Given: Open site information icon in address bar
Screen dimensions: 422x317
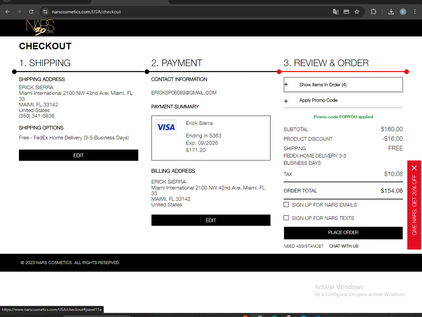Looking at the screenshot, I should [45, 12].
